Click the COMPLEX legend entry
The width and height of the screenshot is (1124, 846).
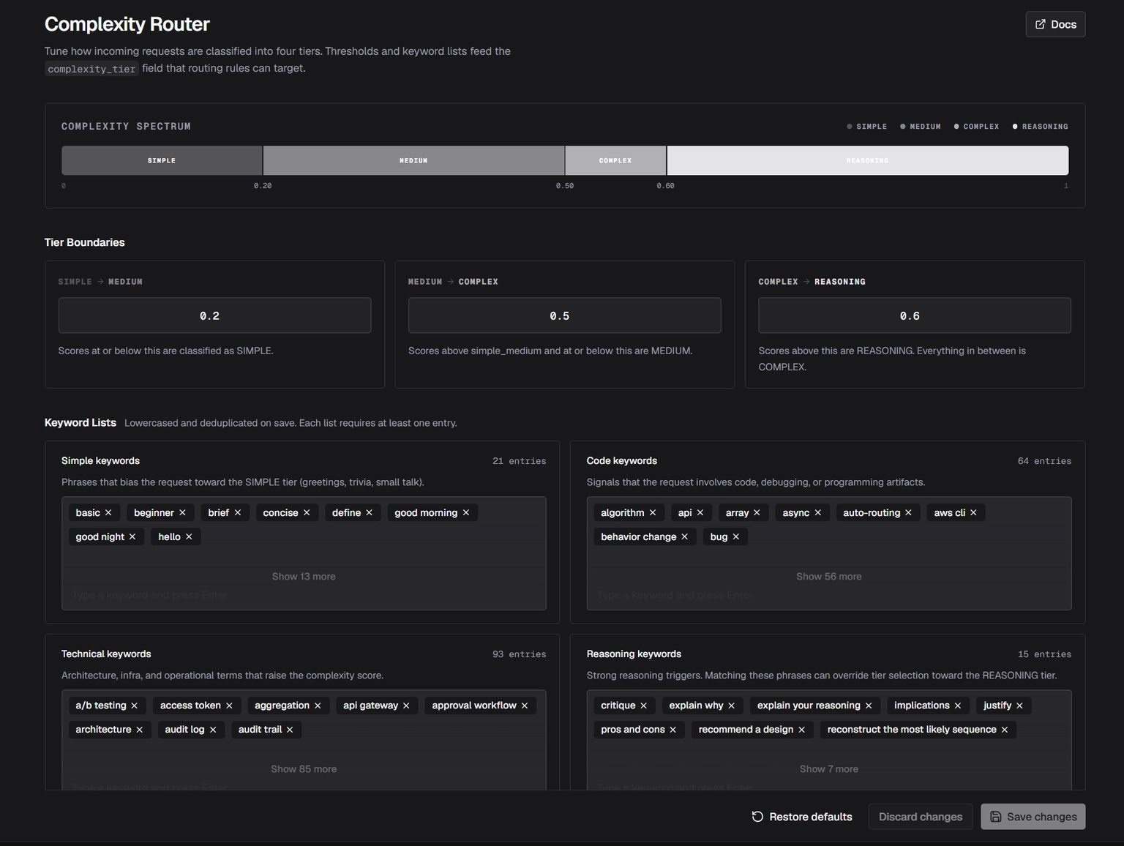(977, 127)
